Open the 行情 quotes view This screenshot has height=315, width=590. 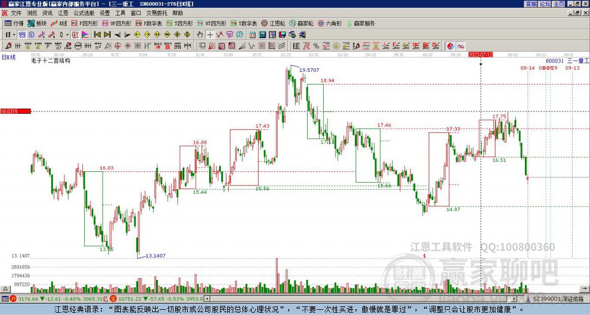(x=14, y=23)
